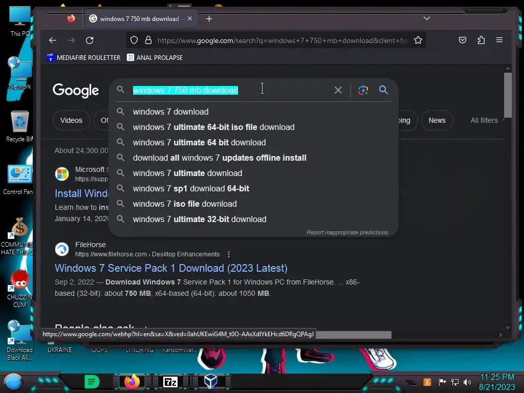
Task: Open the Install Windows result link
Action: (x=81, y=193)
